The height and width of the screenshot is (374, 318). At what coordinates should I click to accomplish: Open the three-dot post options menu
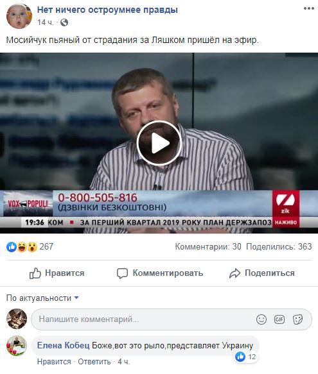[308, 8]
